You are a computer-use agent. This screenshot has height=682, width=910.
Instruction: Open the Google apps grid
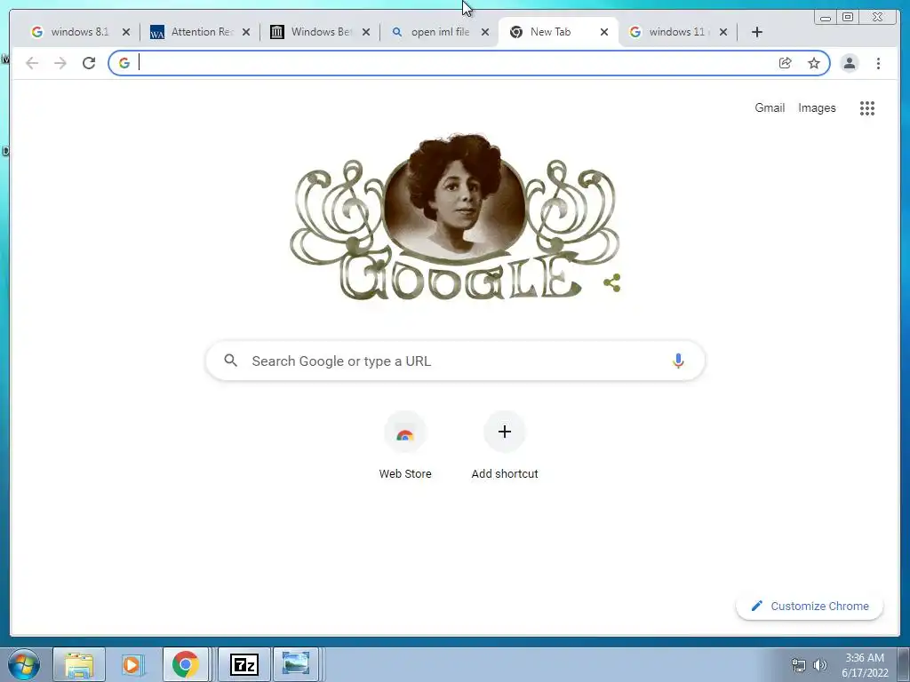[867, 107]
